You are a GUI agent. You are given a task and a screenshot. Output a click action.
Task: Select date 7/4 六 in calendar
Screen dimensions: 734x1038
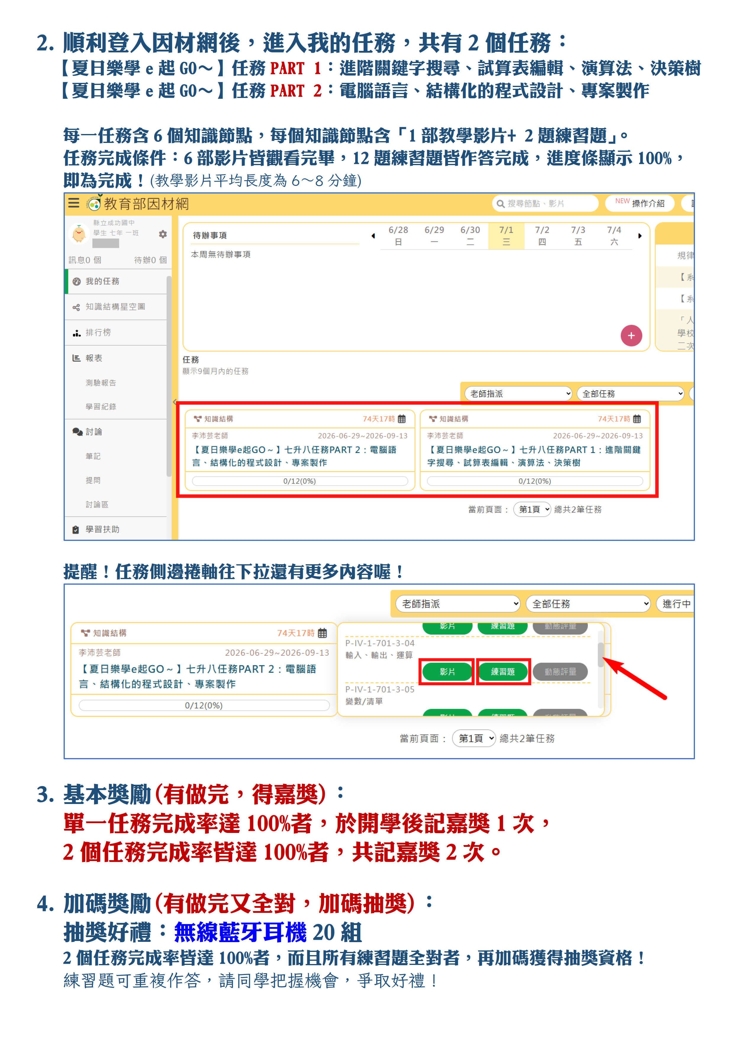click(x=614, y=236)
